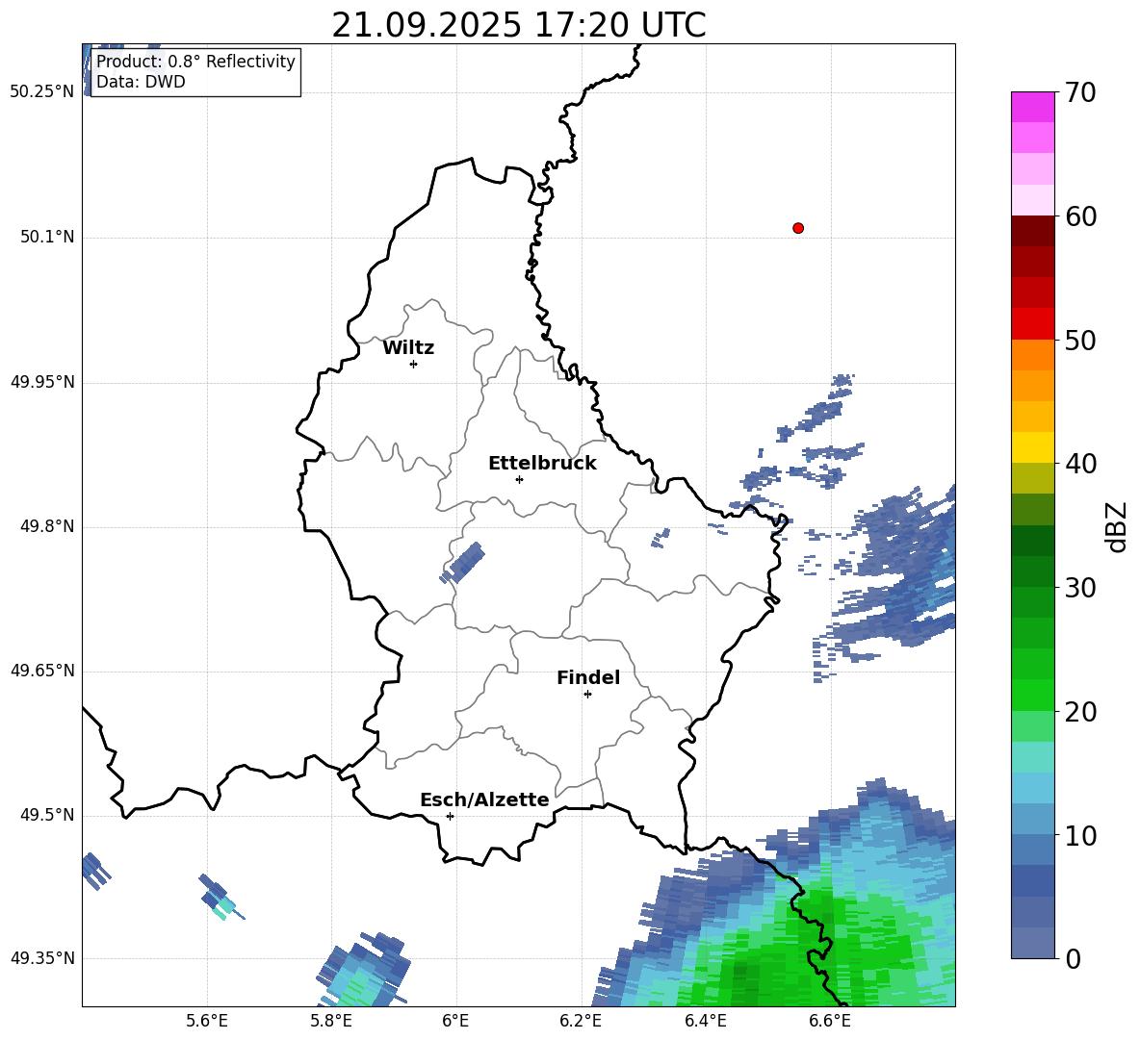Click the bottom slate-blue colorbar segment at 0
The height and width of the screenshot is (1040, 1140).
click(1032, 943)
